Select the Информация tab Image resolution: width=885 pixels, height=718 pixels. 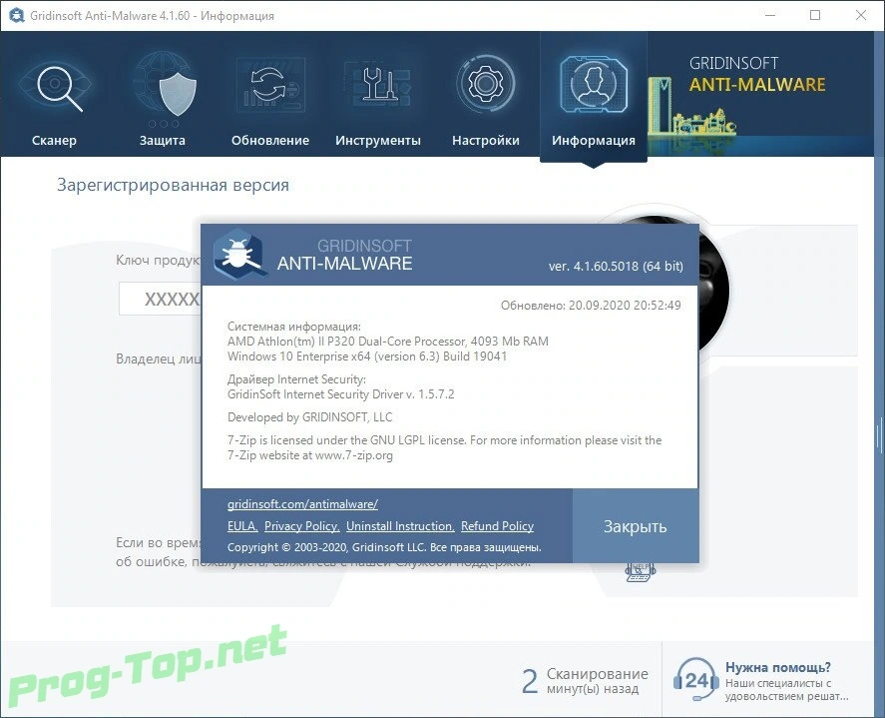click(x=594, y=96)
